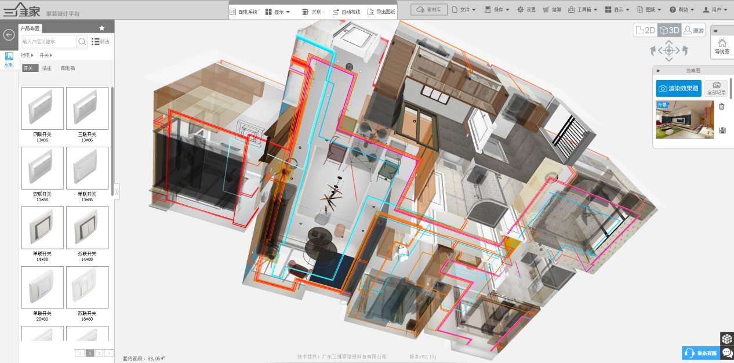Click the favorites star icon
Viewport: 734px width, 363px height.
tap(102, 28)
